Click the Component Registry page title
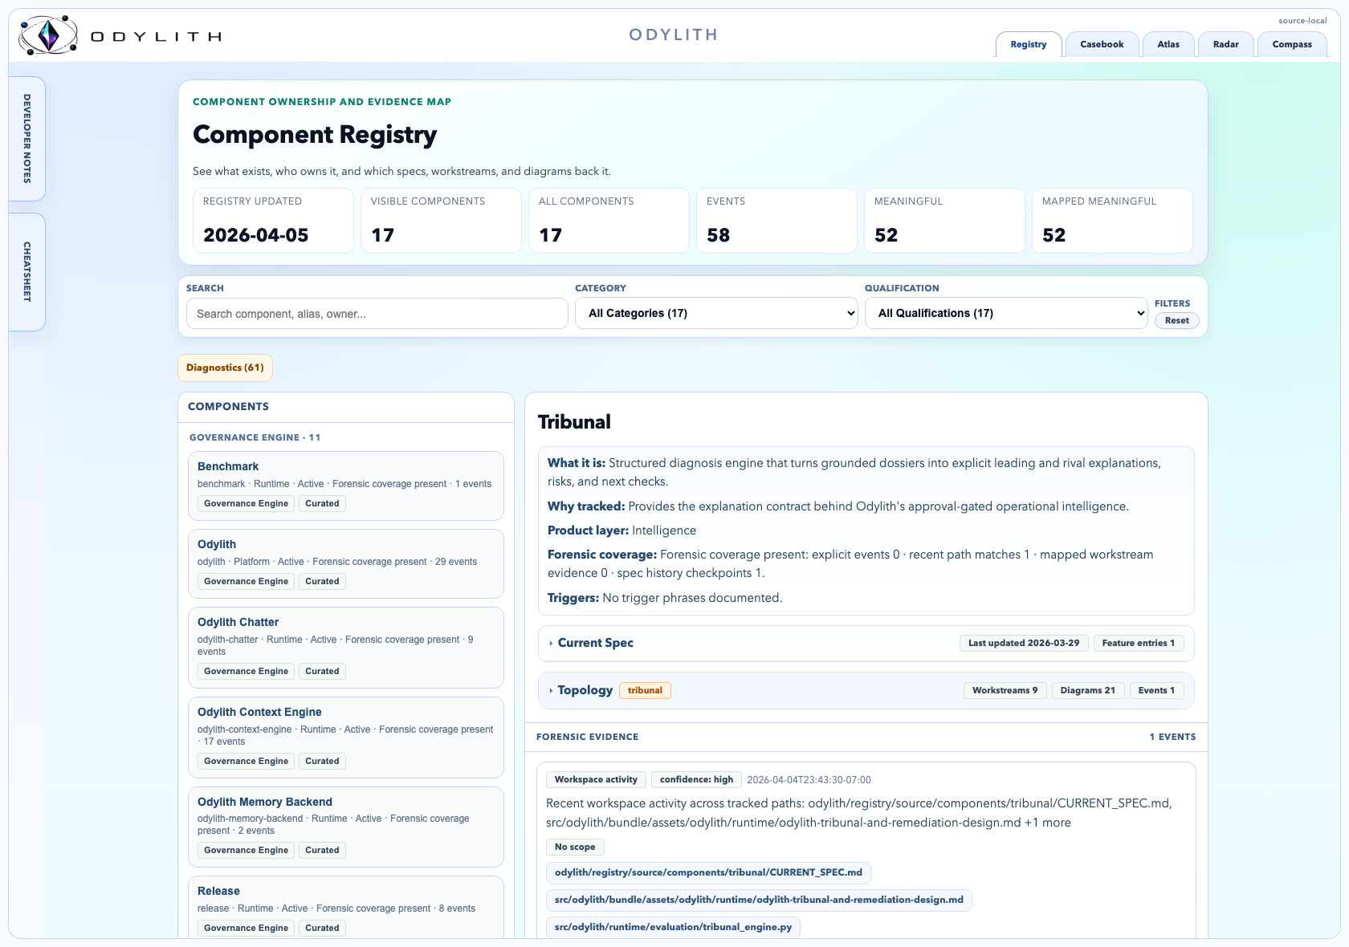1349x947 pixels. pos(315,134)
